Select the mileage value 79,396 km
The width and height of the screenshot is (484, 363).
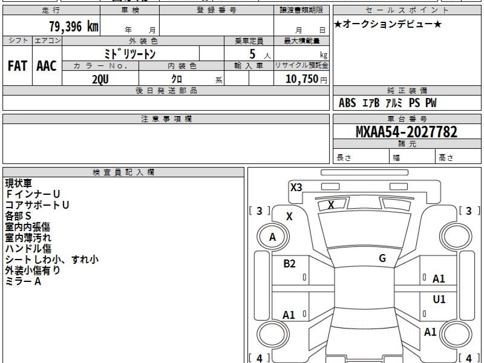(74, 27)
